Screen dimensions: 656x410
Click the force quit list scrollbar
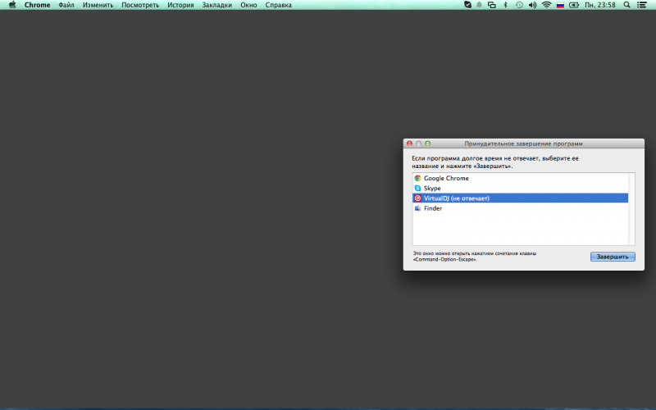pyautogui.click(x=631, y=209)
